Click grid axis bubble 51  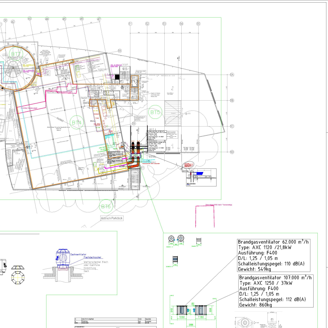pos(130,24)
